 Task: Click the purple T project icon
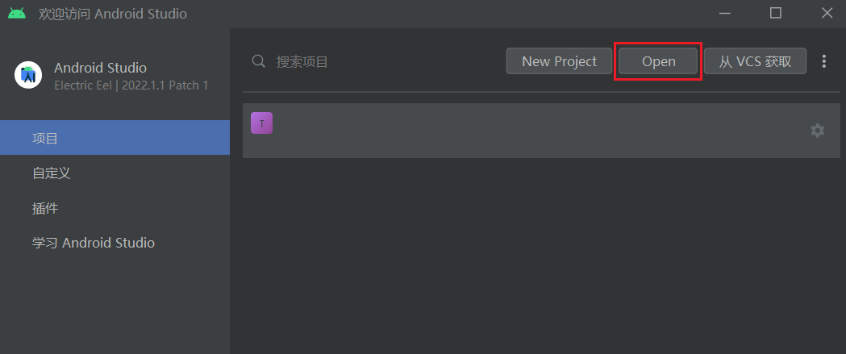click(261, 123)
